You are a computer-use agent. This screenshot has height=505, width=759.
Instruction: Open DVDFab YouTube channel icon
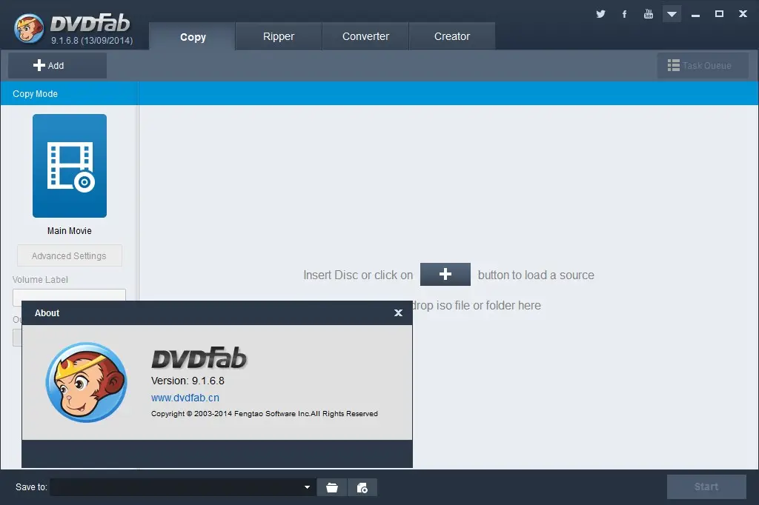(648, 14)
